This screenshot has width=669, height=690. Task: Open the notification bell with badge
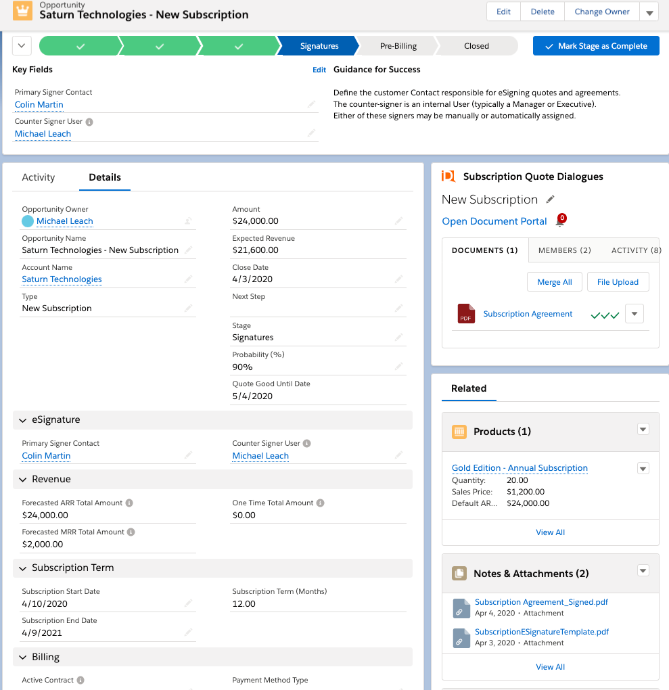[561, 220]
